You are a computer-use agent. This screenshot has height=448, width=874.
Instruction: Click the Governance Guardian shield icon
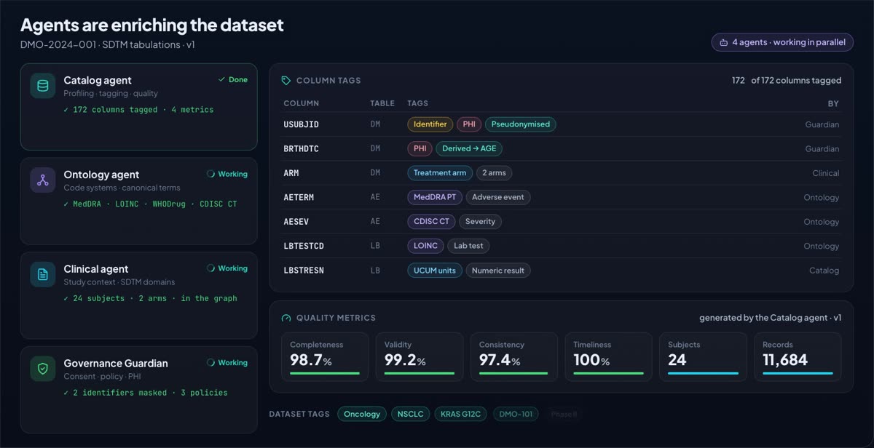click(43, 369)
